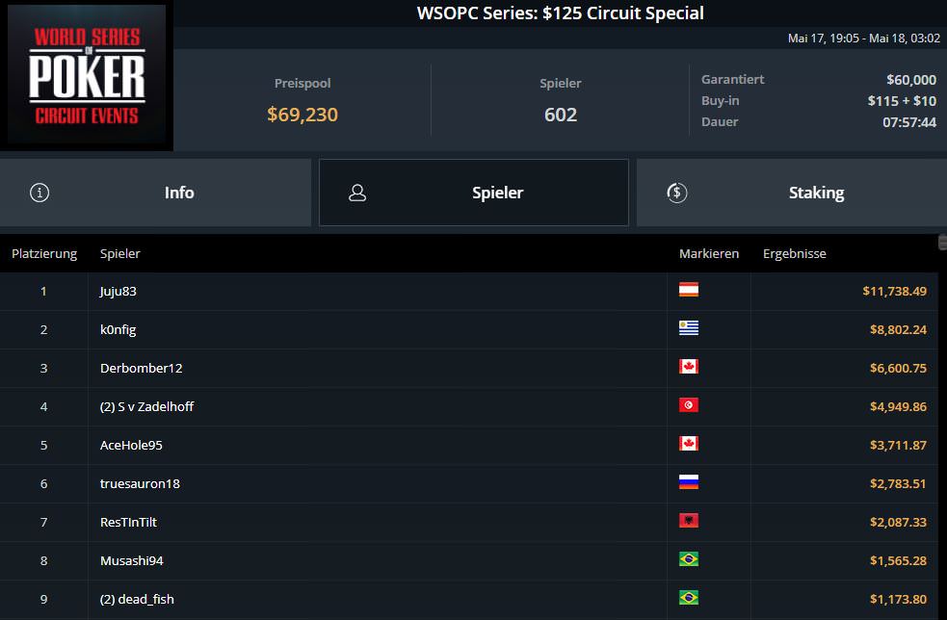Screen dimensions: 947x620
Task: Click the flag beside Musashi94
Action: pos(688,559)
